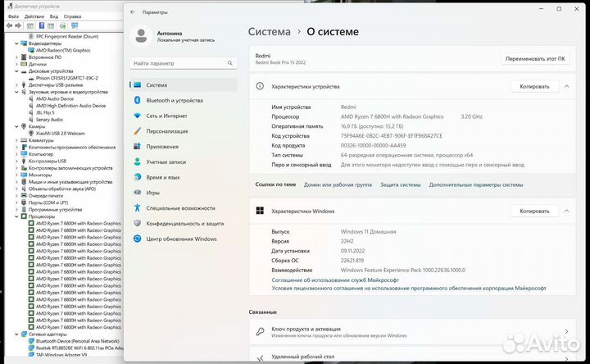
Task: Expand the Очереди печати tree node
Action: (16, 196)
